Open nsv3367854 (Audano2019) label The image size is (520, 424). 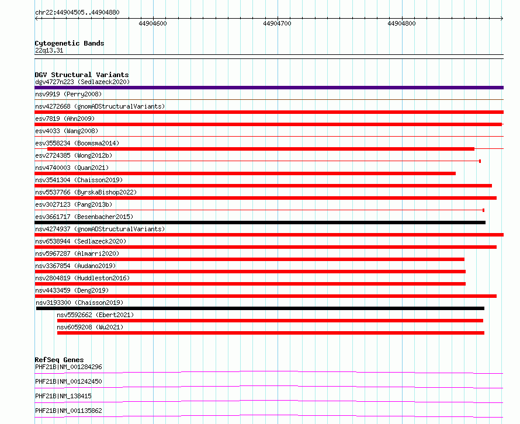pos(75,266)
